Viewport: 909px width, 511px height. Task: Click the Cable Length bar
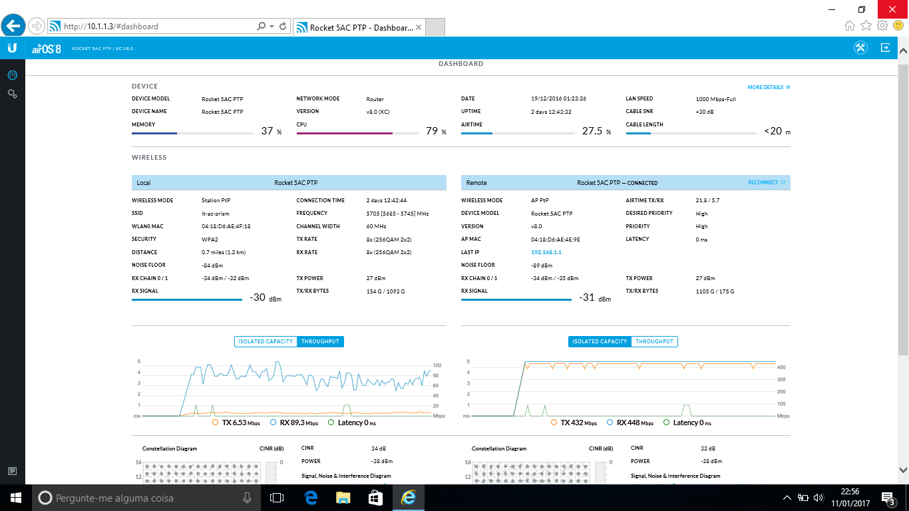pyautogui.click(x=691, y=134)
